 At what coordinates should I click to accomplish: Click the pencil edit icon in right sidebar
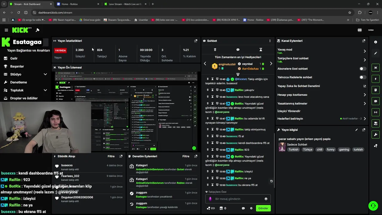pyautogui.click(x=376, y=53)
